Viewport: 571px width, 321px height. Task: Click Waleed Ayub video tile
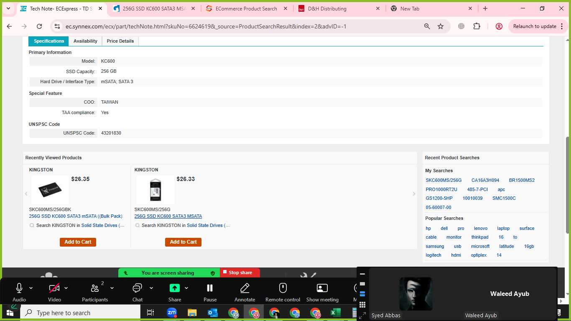tap(510, 293)
